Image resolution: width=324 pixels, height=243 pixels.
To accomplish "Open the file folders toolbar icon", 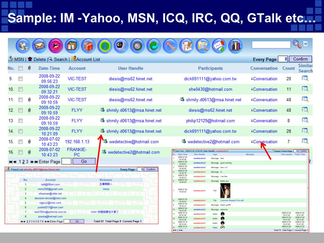I will [x=72, y=46].
